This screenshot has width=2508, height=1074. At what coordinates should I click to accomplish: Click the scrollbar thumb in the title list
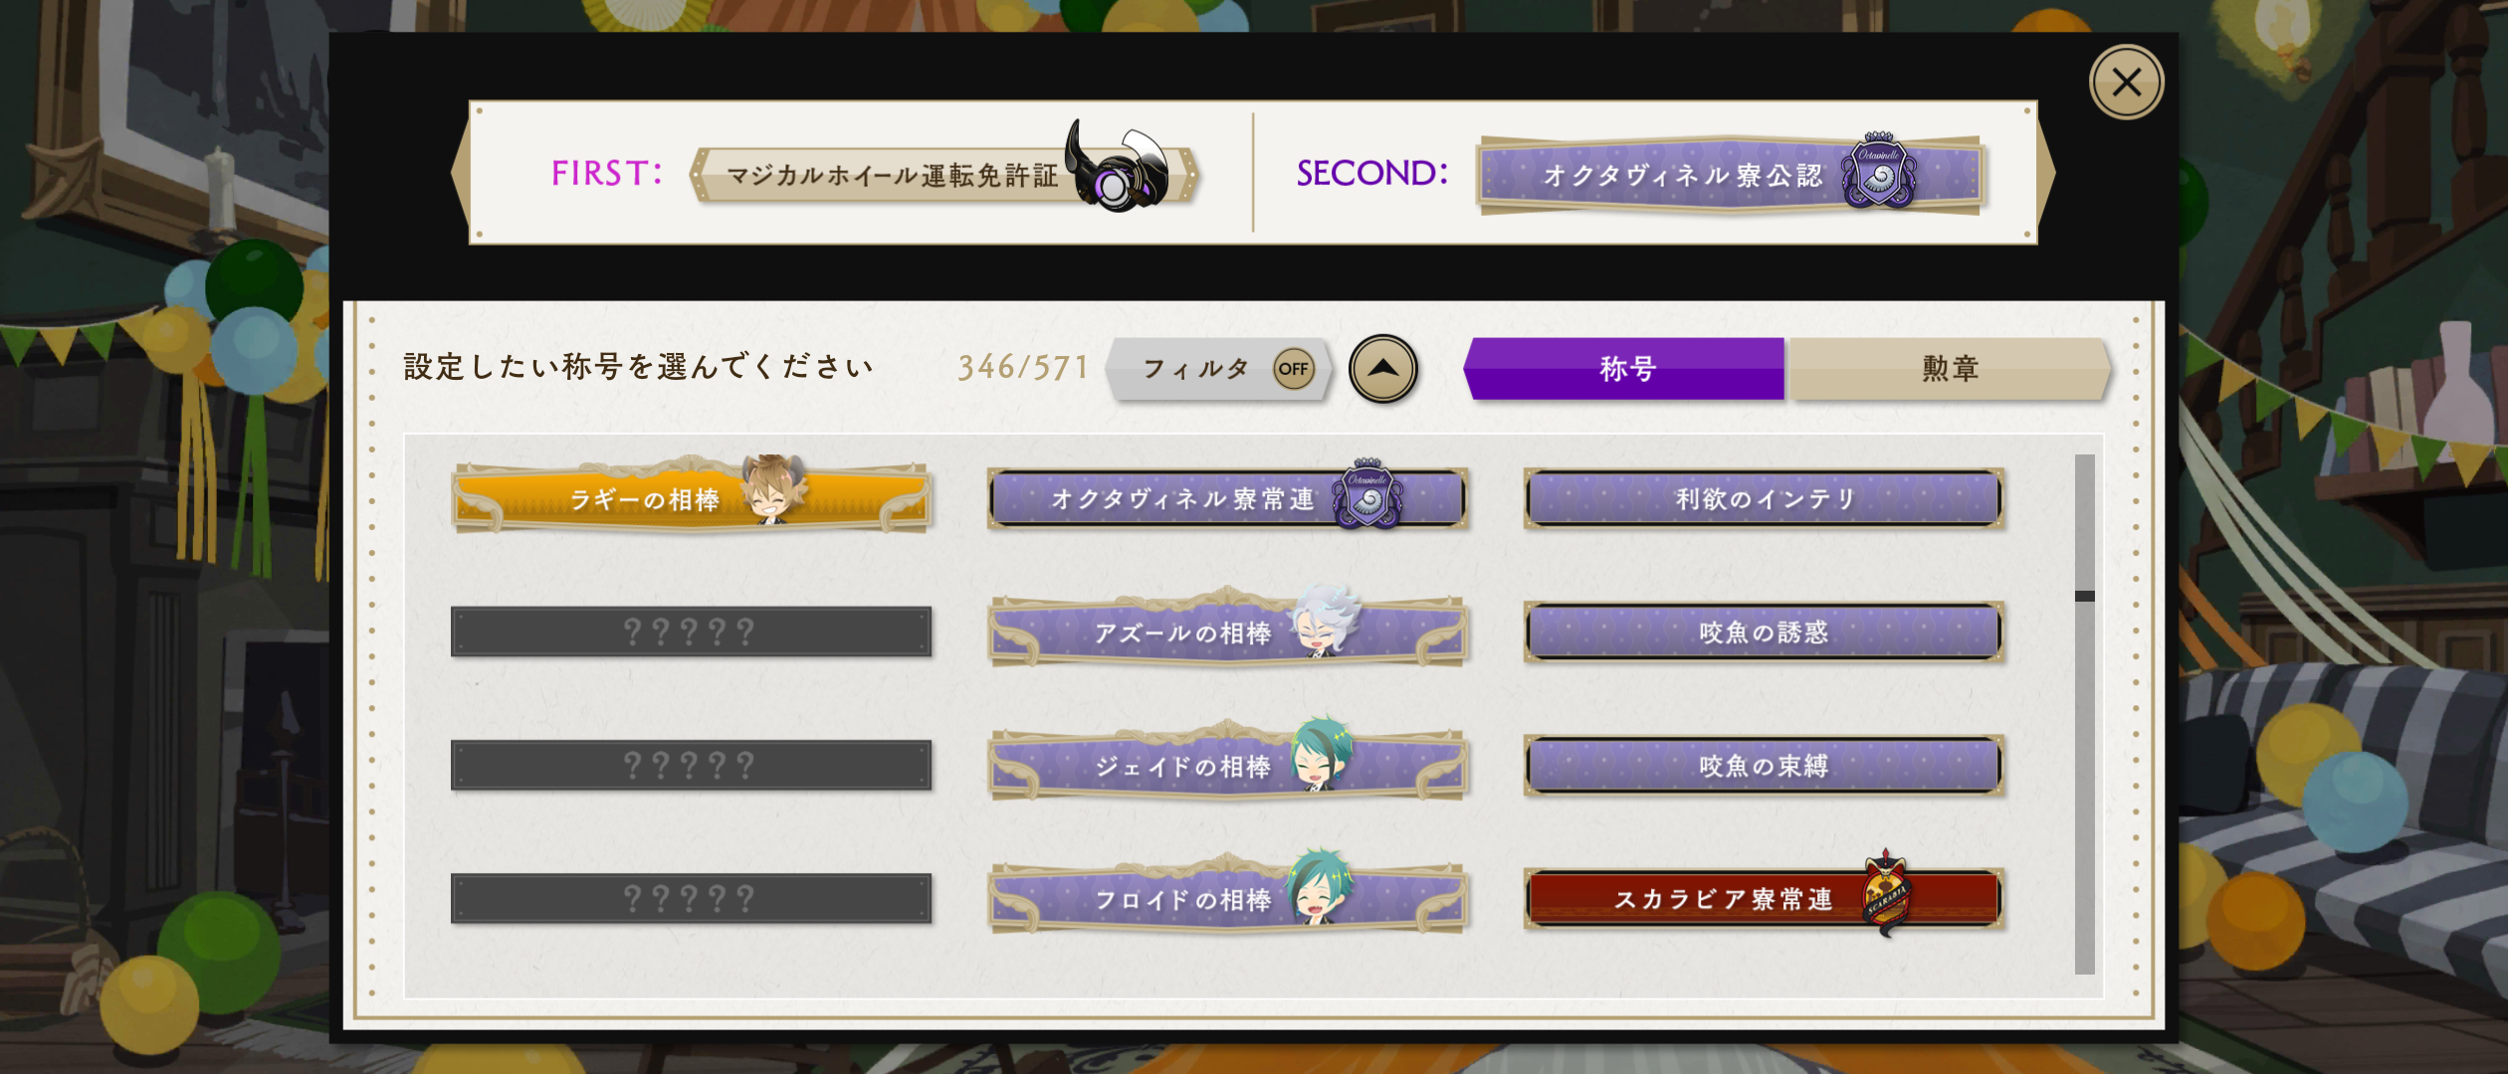(x=2084, y=596)
